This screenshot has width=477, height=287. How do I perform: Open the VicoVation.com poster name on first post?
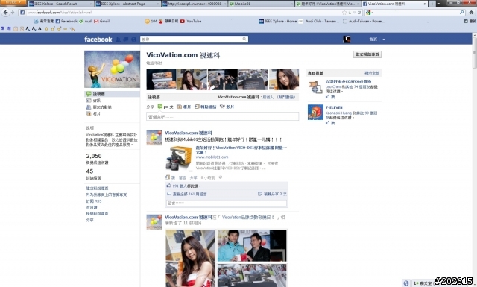click(x=189, y=133)
